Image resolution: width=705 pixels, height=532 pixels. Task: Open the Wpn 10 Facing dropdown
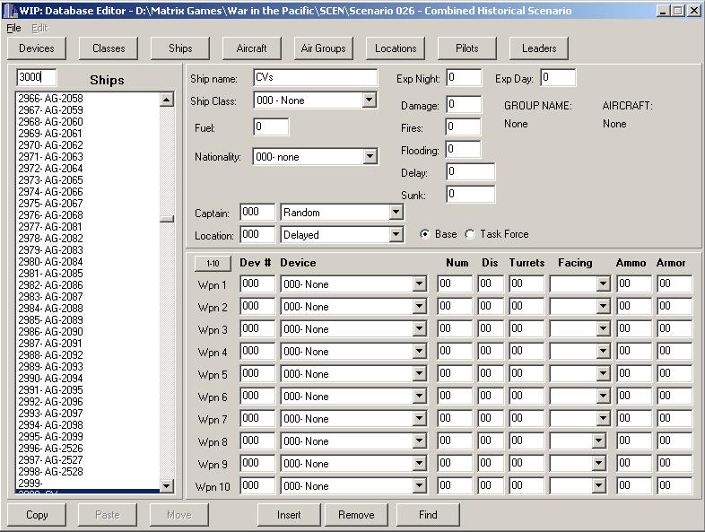pyautogui.click(x=598, y=485)
